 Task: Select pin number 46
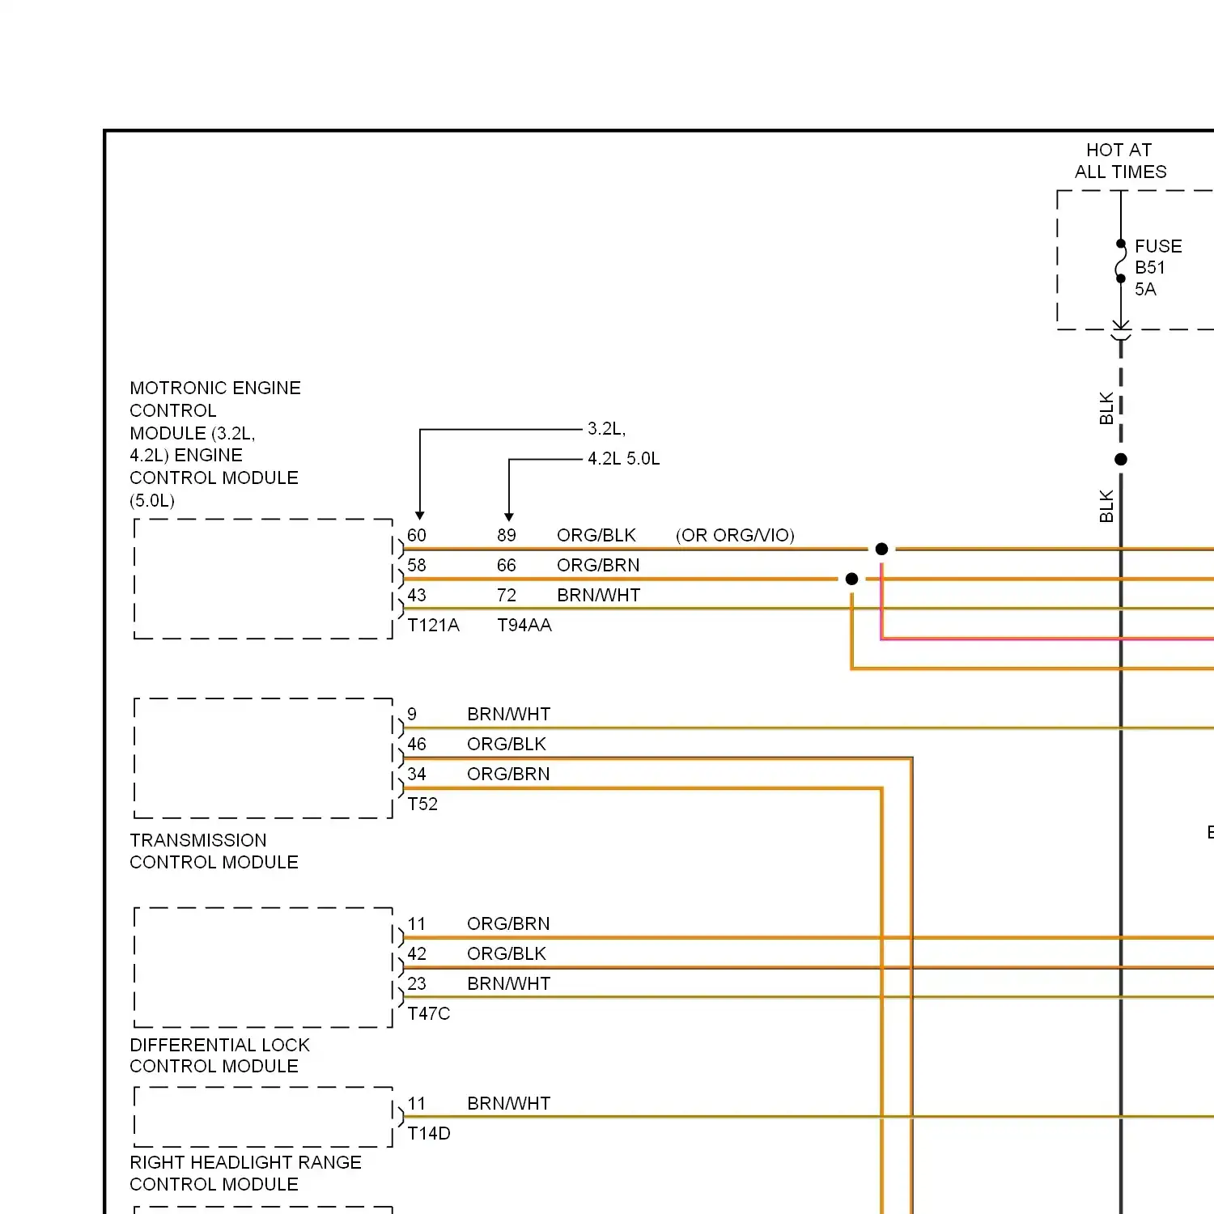click(x=417, y=744)
